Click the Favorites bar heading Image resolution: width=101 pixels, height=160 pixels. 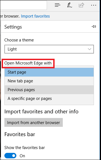click(20, 134)
